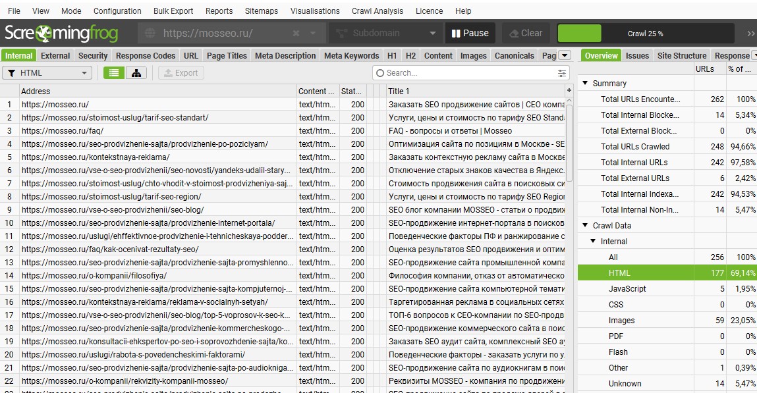Switch to tree view icon

(136, 73)
